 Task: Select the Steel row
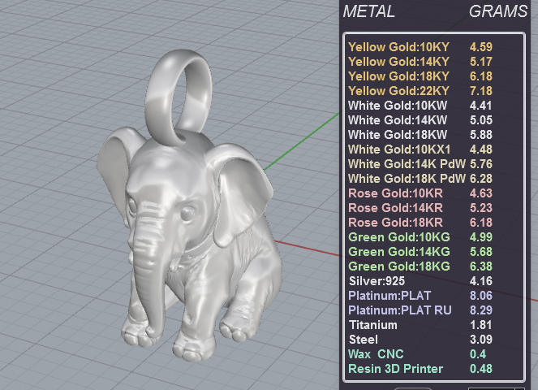[x=420, y=340]
